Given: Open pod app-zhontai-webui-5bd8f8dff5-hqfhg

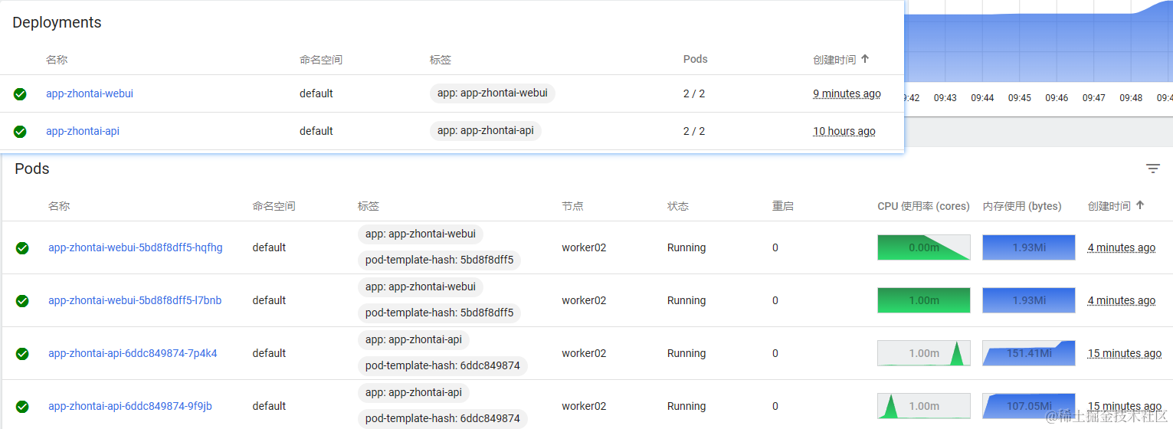Looking at the screenshot, I should click(136, 247).
